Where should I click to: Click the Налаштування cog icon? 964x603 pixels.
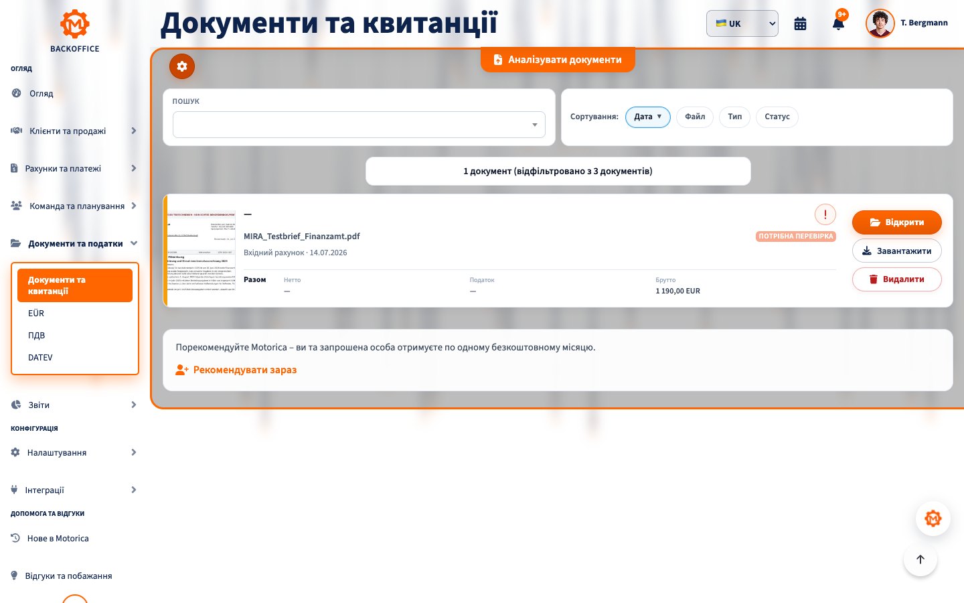15,452
